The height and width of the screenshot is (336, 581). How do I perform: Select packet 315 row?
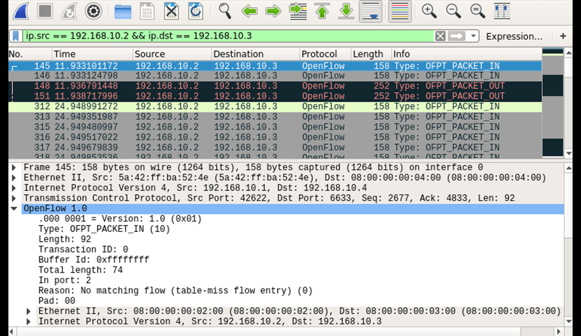click(275, 127)
